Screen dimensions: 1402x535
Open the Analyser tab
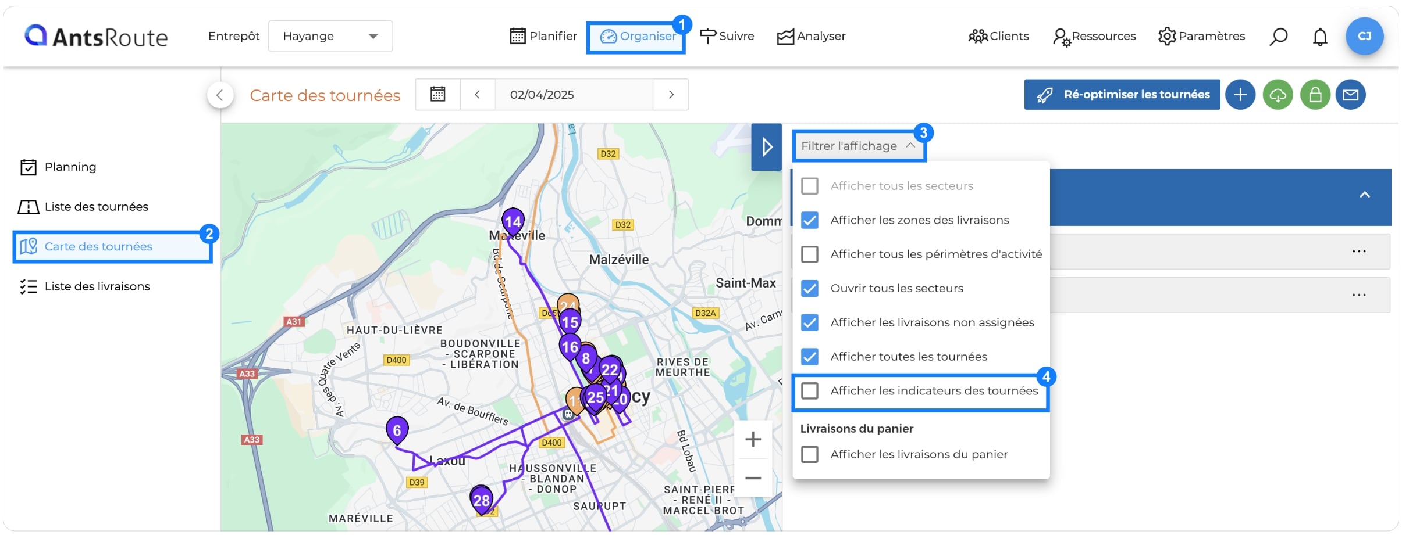811,36
